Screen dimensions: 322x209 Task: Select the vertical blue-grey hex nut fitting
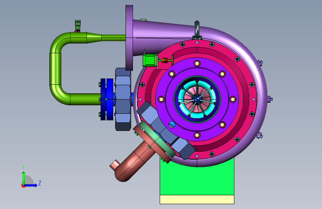click(123, 99)
